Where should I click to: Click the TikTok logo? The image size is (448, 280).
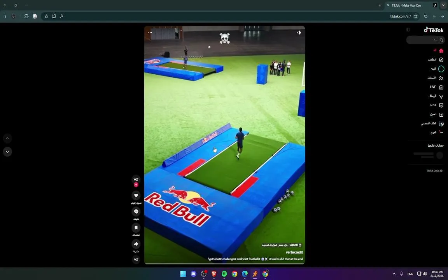(x=434, y=30)
